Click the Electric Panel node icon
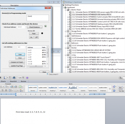 click(68, 10)
